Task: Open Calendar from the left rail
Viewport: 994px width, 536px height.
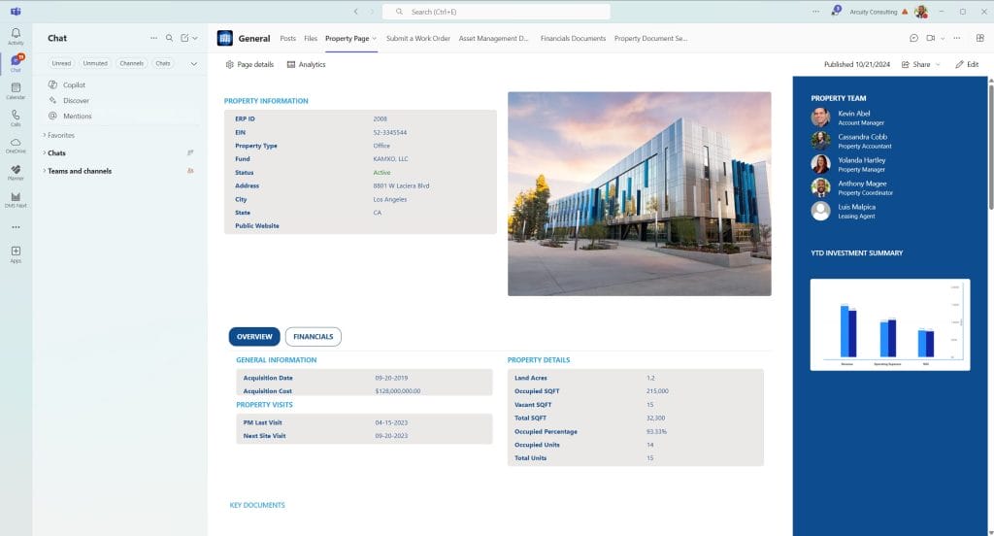Action: [16, 90]
